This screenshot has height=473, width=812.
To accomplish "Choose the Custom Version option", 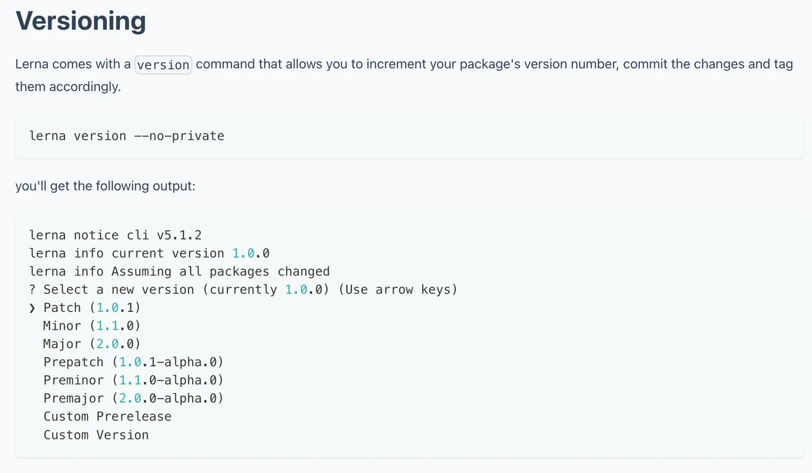I will click(96, 435).
